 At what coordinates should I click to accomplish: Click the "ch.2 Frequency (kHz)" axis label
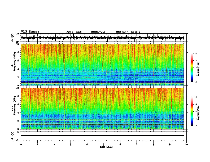(14, 105)
